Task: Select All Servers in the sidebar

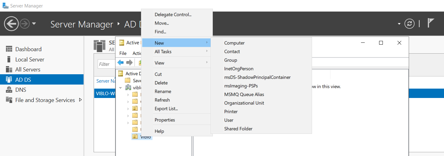Action: (28, 70)
